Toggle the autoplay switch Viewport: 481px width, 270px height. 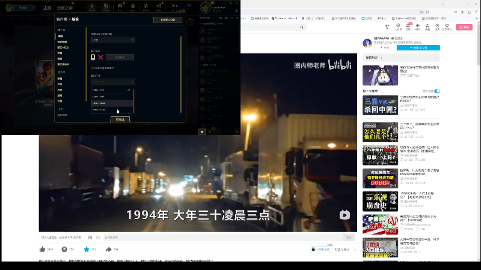[x=437, y=91]
